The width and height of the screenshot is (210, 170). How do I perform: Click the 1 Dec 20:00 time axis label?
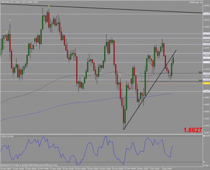click(x=155, y=169)
